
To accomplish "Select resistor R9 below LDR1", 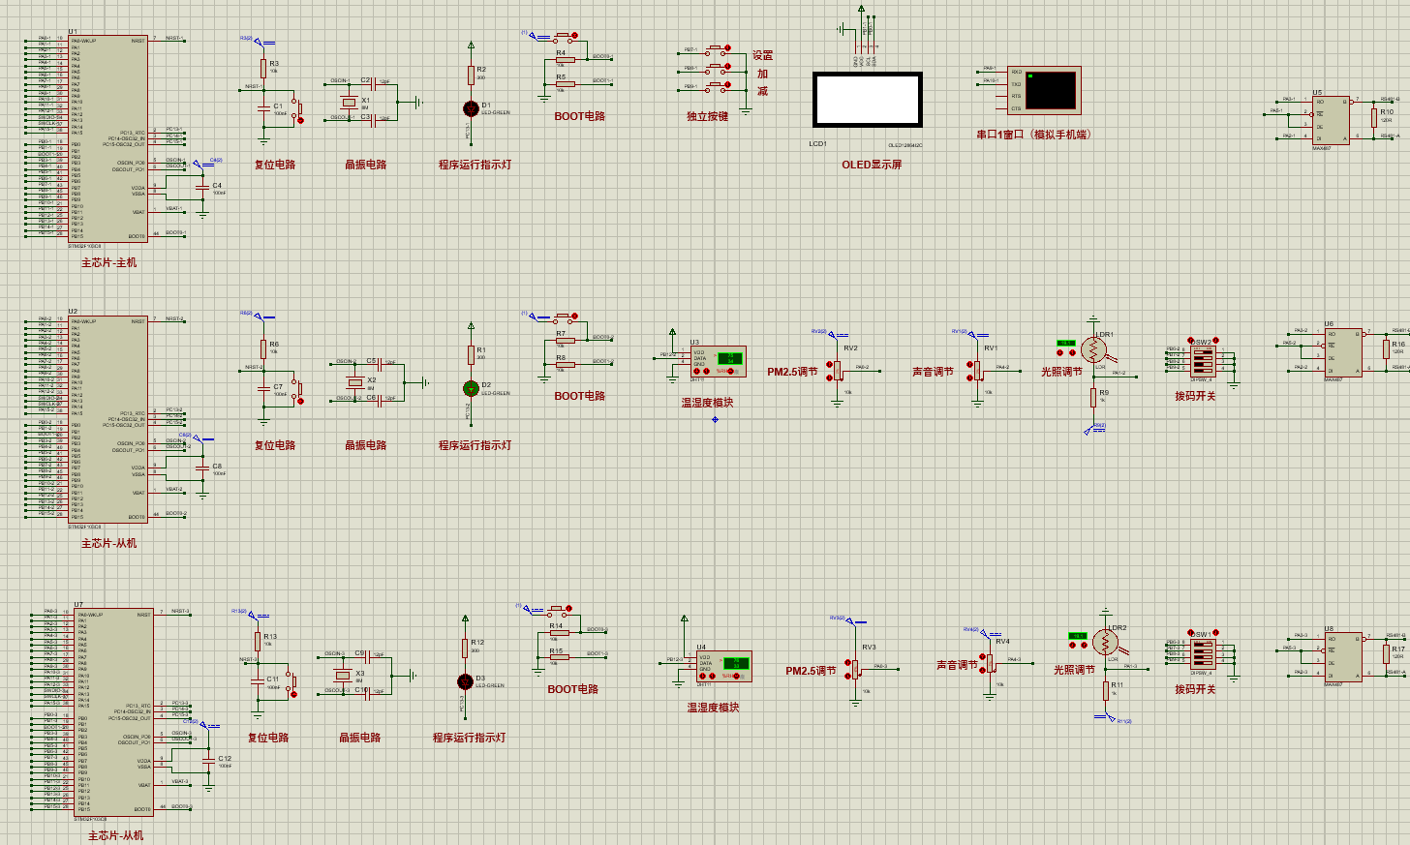I will pyautogui.click(x=1092, y=398).
